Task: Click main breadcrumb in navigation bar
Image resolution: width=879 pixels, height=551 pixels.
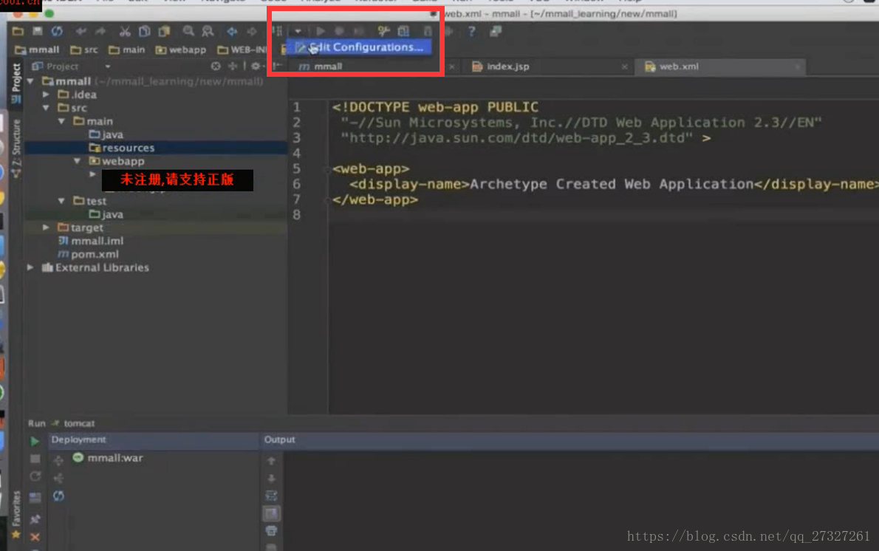Action: click(x=127, y=50)
